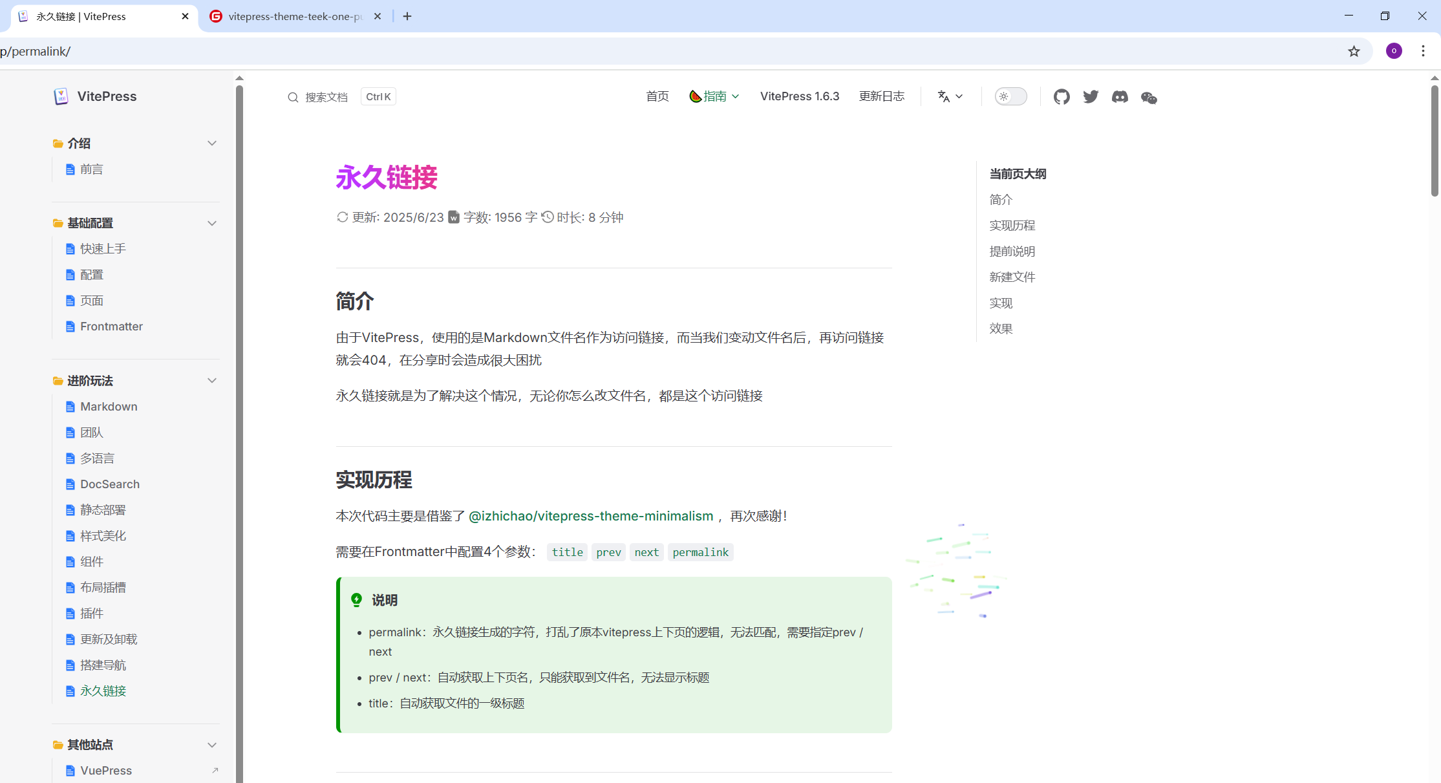Click file icon next to DocSearch
The height and width of the screenshot is (783, 1441).
(70, 484)
